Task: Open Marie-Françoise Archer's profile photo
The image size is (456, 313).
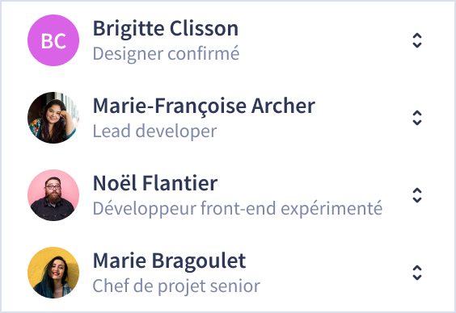Action: [53, 118]
